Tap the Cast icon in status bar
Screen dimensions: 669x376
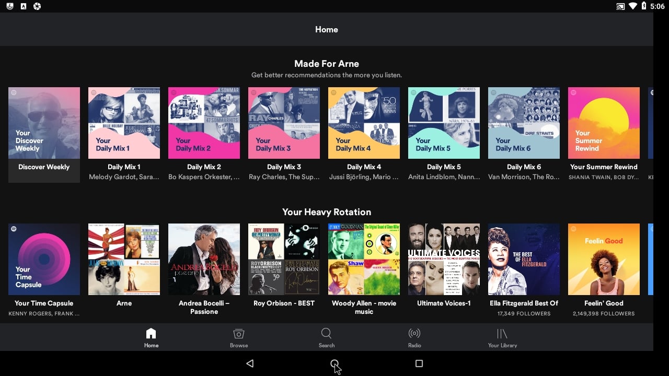pyautogui.click(x=620, y=6)
